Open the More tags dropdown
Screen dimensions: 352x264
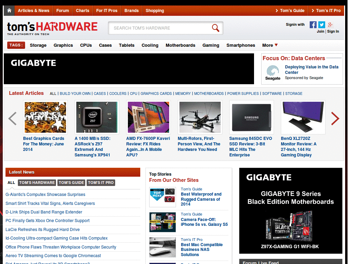(x=270, y=45)
